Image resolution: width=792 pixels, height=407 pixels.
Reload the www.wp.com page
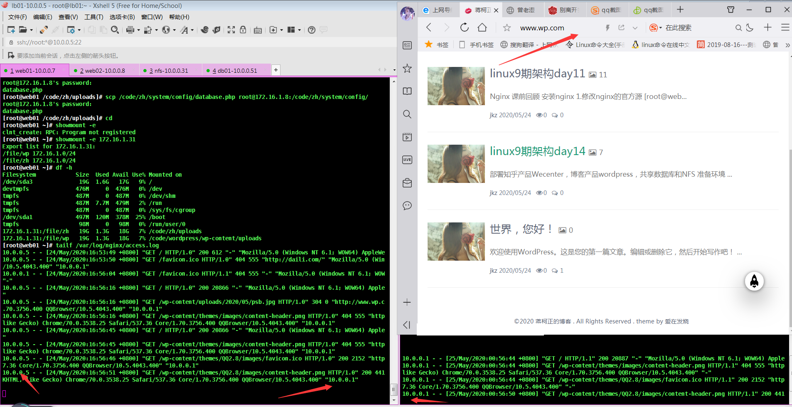(465, 27)
